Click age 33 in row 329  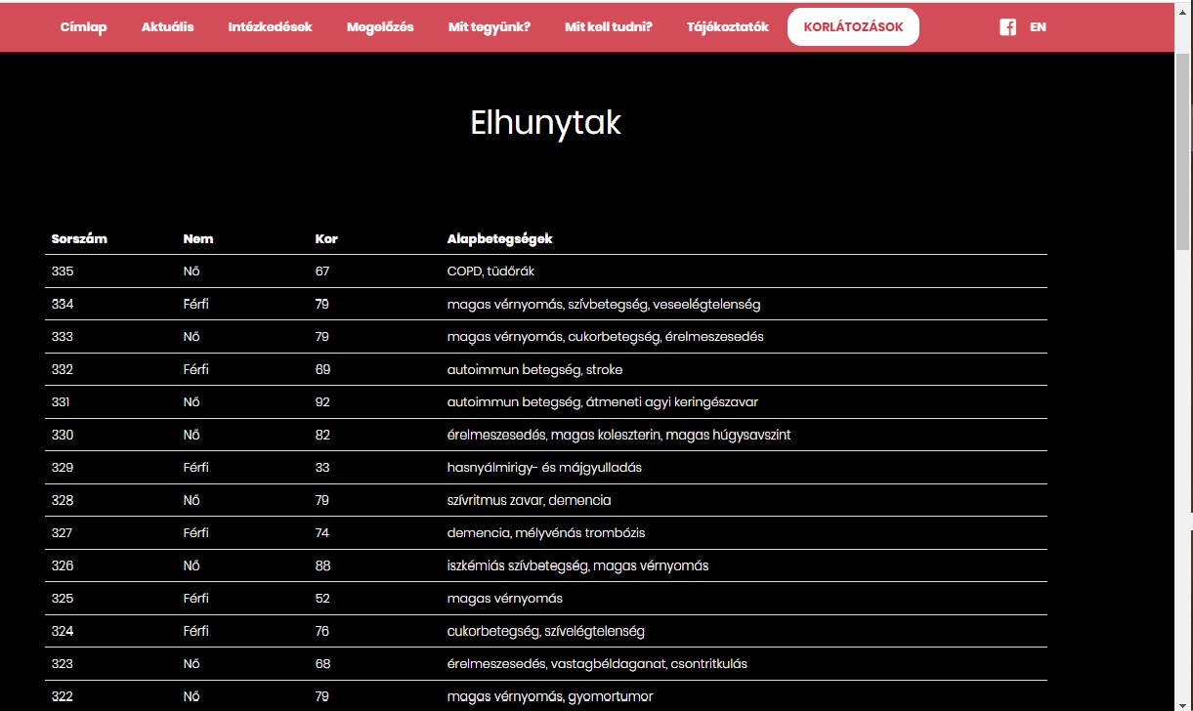pos(322,468)
